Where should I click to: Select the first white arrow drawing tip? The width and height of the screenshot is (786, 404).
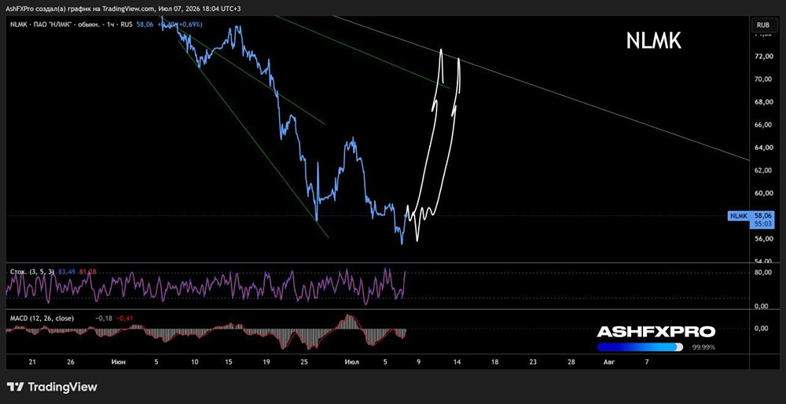point(441,52)
